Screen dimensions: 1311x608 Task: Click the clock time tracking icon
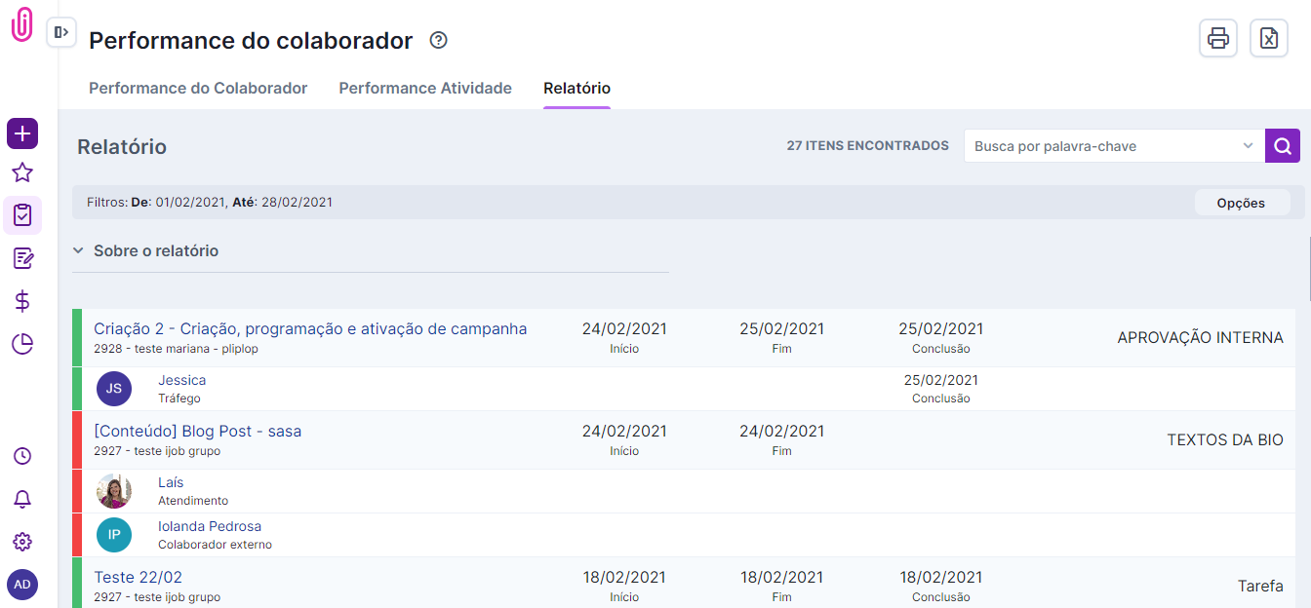click(x=22, y=456)
